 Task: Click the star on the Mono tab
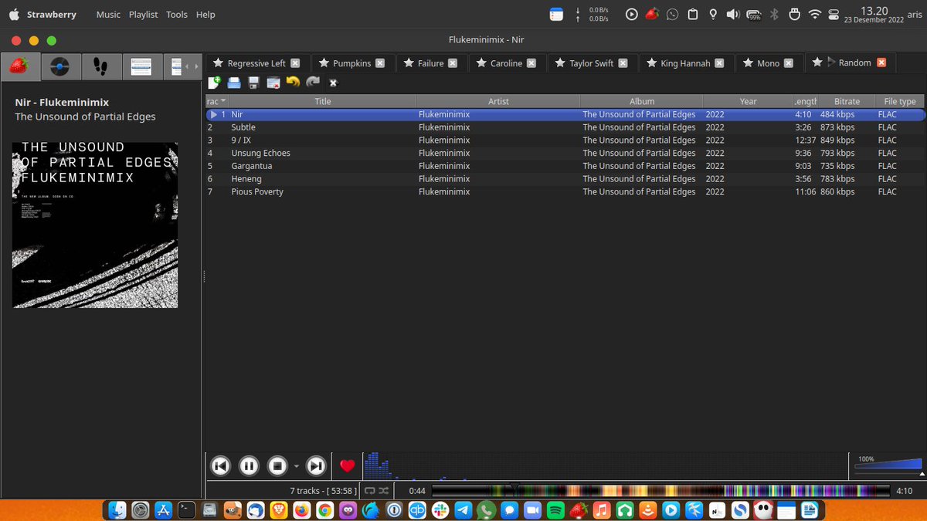[749, 63]
